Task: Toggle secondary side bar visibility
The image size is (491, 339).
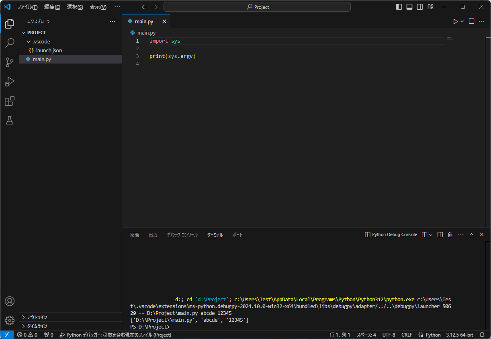Action: (x=420, y=7)
